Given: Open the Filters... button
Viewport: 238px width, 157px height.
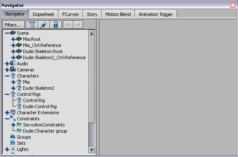Looking at the screenshot, I should [x=13, y=24].
